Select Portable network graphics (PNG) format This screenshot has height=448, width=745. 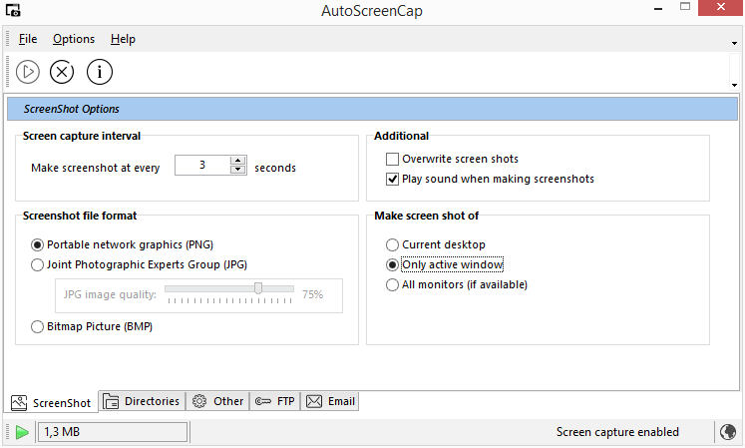click(x=37, y=244)
